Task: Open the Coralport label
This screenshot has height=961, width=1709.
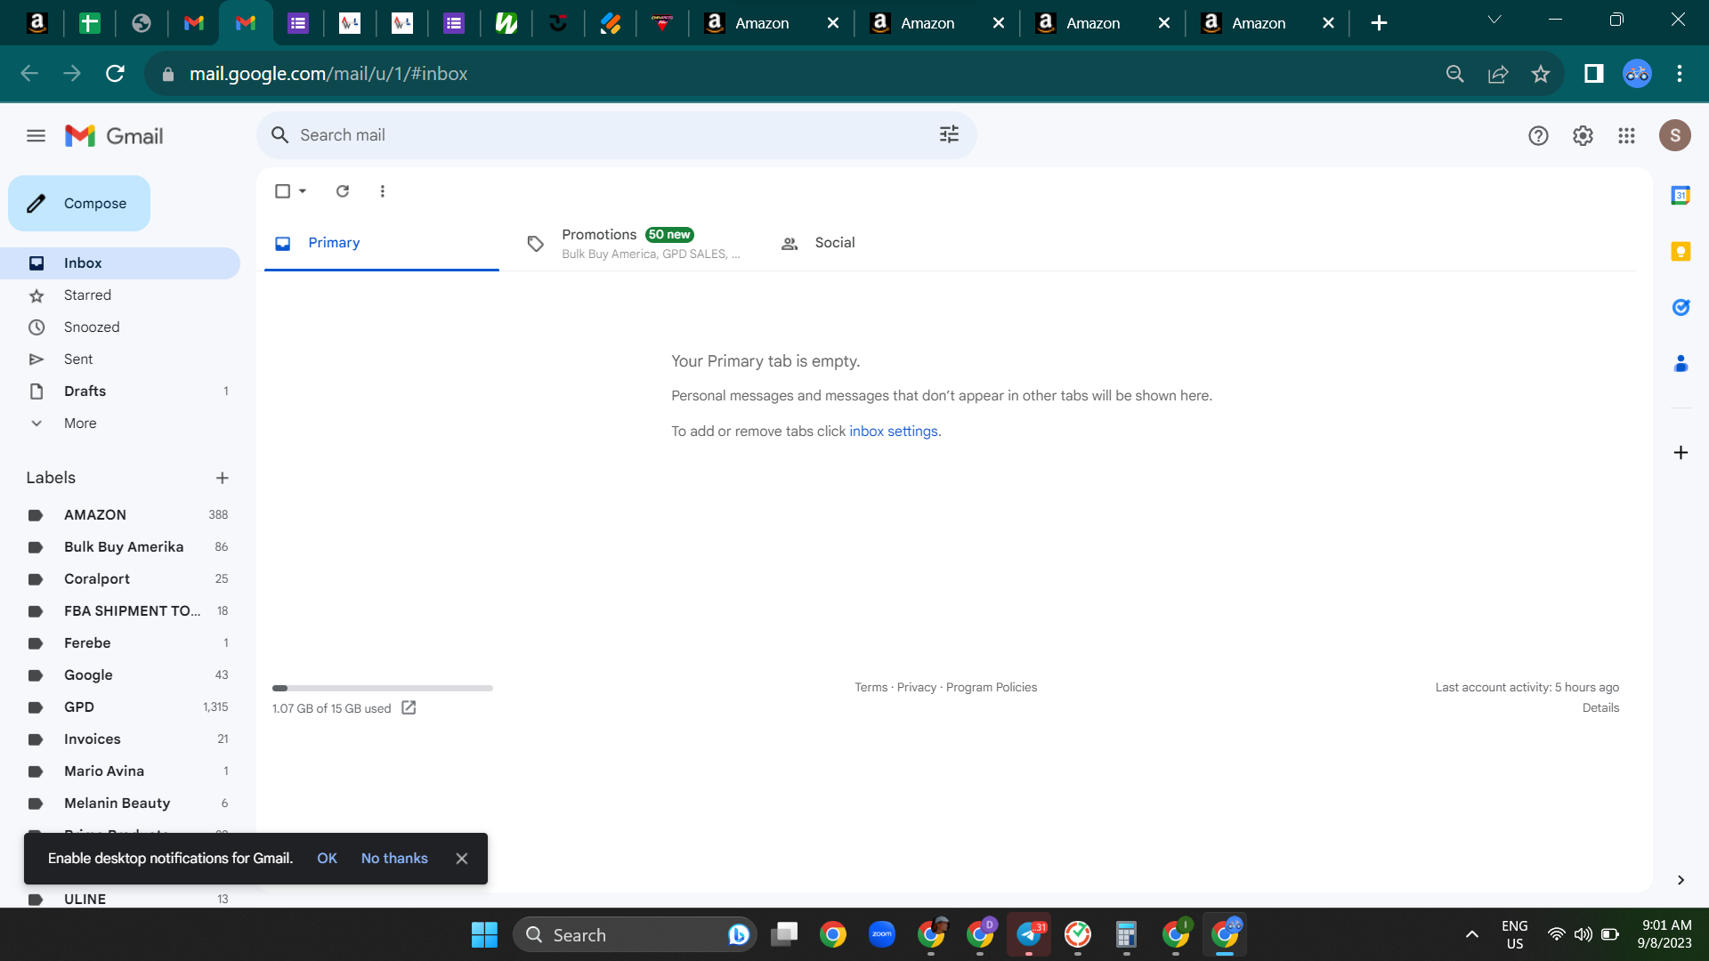Action: coord(120,579)
